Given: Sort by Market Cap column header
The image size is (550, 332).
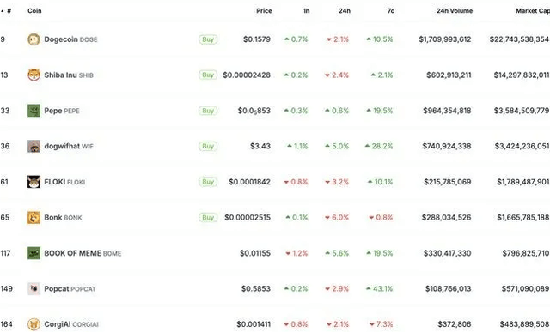Looking at the screenshot, I should pyautogui.click(x=533, y=11).
